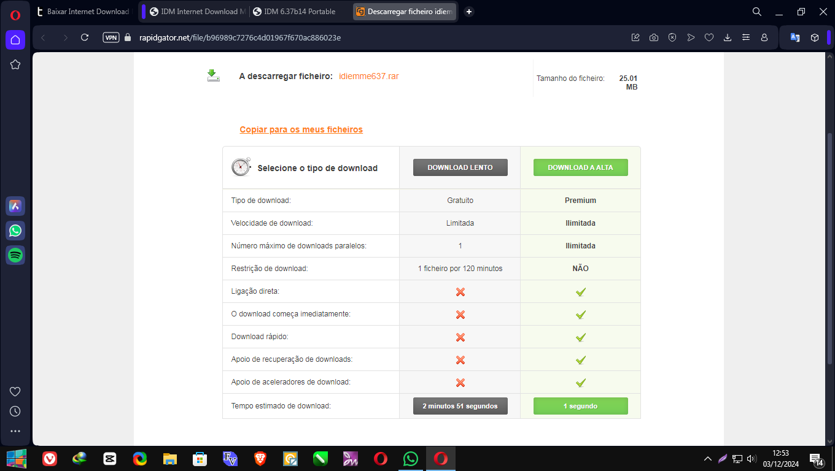
Task: Click the address bar URL field
Action: [368, 37]
